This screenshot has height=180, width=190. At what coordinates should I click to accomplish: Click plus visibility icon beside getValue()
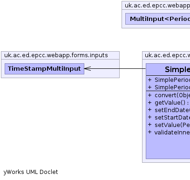click(x=149, y=102)
